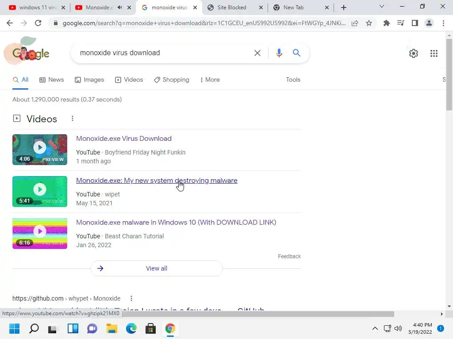This screenshot has height=339, width=453.
Task: Switch to the New Tab tab
Action: pyautogui.click(x=294, y=8)
